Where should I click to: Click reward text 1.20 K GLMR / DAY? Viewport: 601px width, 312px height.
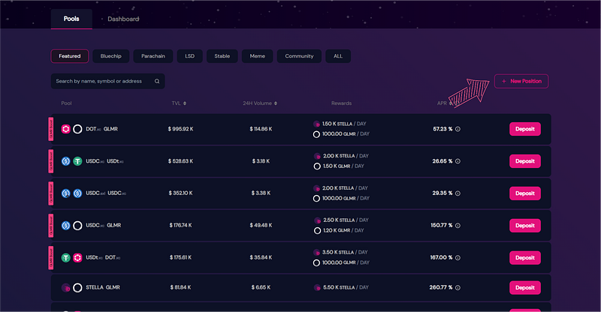point(343,230)
